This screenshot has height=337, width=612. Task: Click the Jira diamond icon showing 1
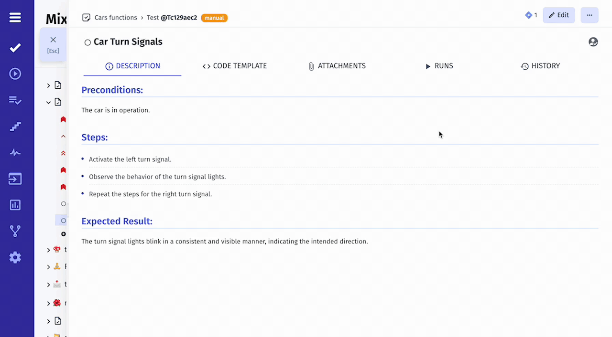528,15
